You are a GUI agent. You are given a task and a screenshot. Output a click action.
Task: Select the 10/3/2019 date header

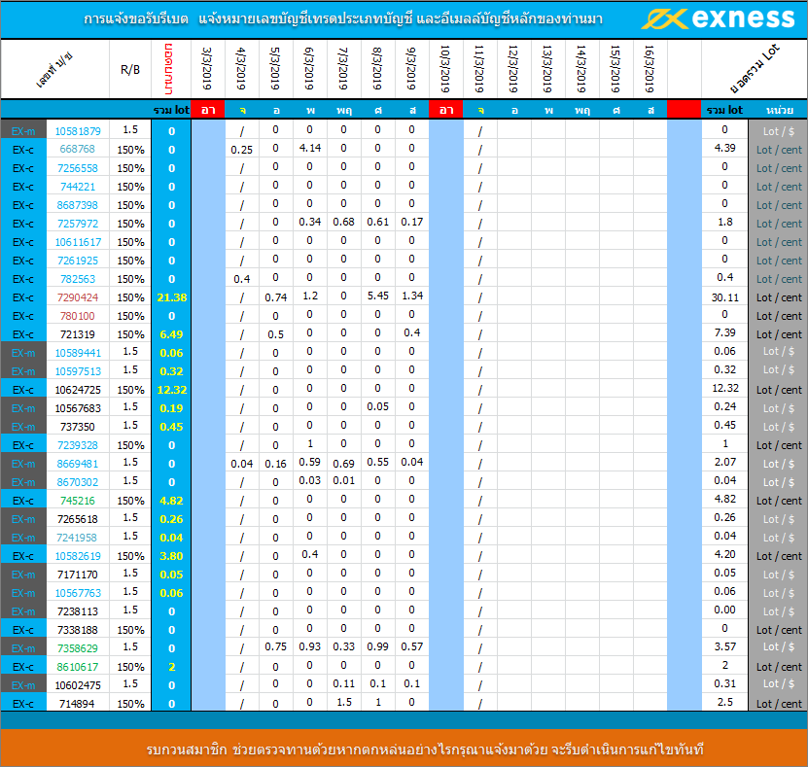point(445,69)
